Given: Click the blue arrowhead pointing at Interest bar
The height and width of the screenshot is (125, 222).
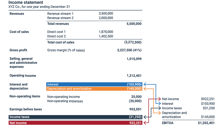Looking at the screenshot, I should click(145, 84).
